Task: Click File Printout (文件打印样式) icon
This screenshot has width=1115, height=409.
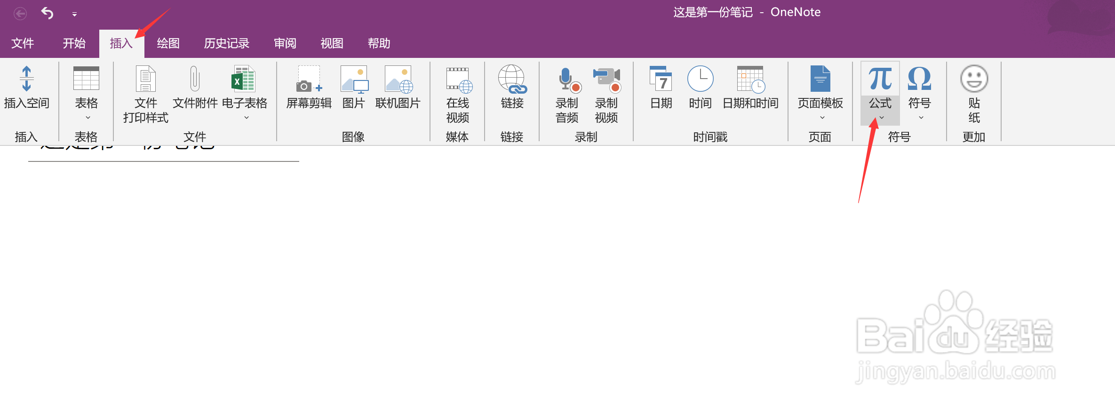Action: click(x=145, y=79)
